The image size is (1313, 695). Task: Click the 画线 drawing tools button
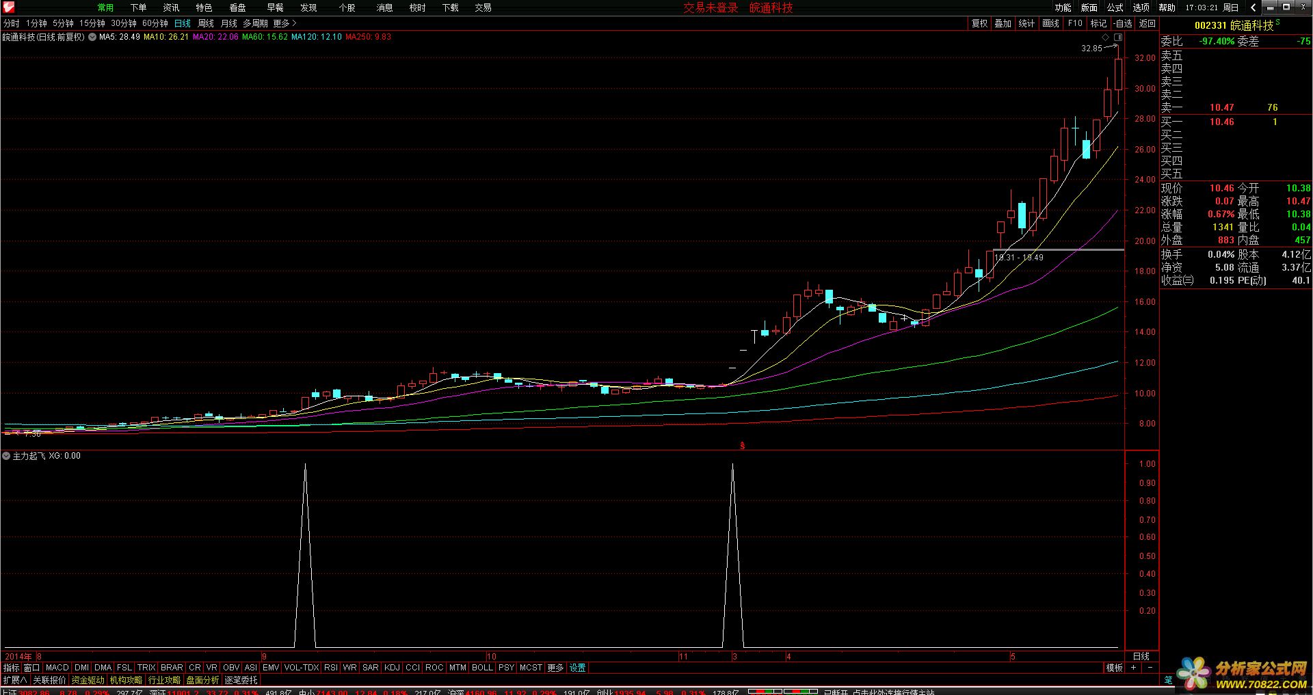coord(1051,23)
